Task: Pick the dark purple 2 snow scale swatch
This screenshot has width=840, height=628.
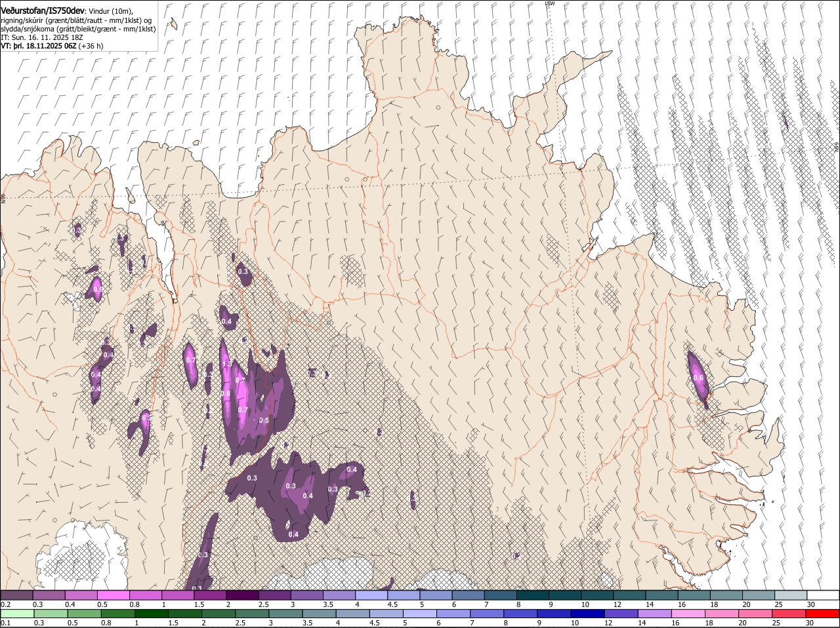Action: point(242,595)
